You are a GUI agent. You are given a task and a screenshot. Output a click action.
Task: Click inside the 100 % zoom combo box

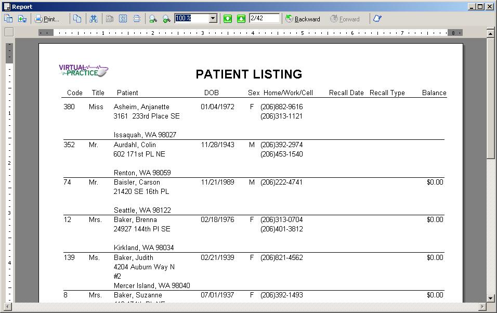point(191,19)
